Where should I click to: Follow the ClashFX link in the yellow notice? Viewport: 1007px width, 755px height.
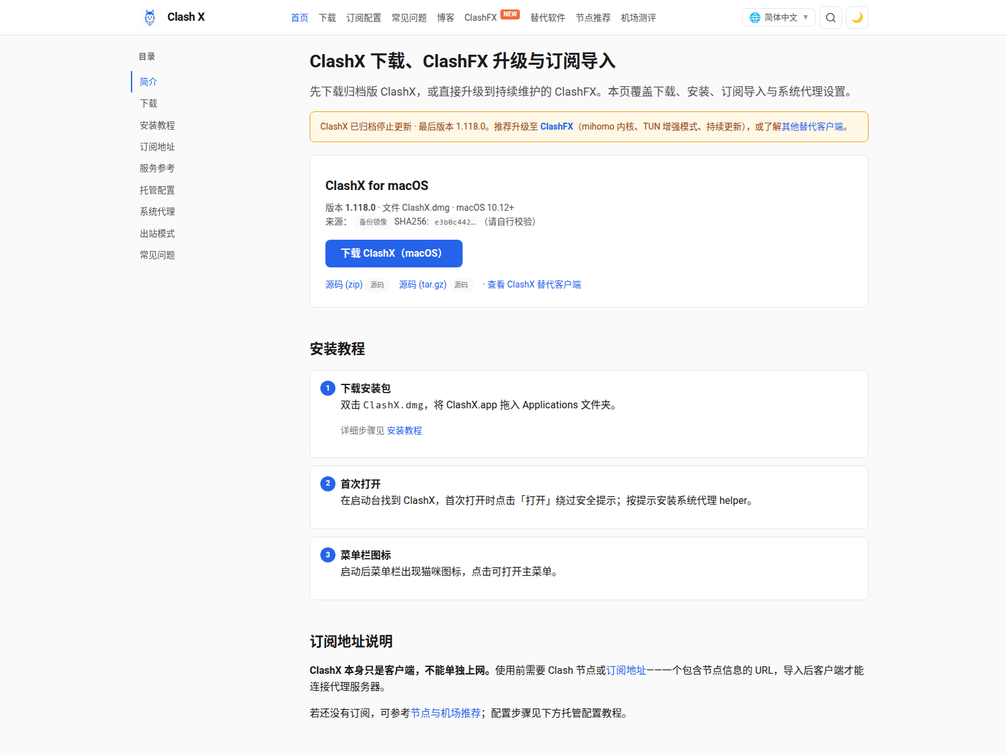tap(556, 126)
